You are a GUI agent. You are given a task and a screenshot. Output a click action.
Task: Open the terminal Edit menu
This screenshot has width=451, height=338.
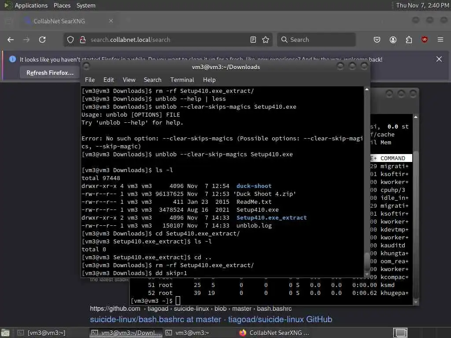(x=108, y=80)
